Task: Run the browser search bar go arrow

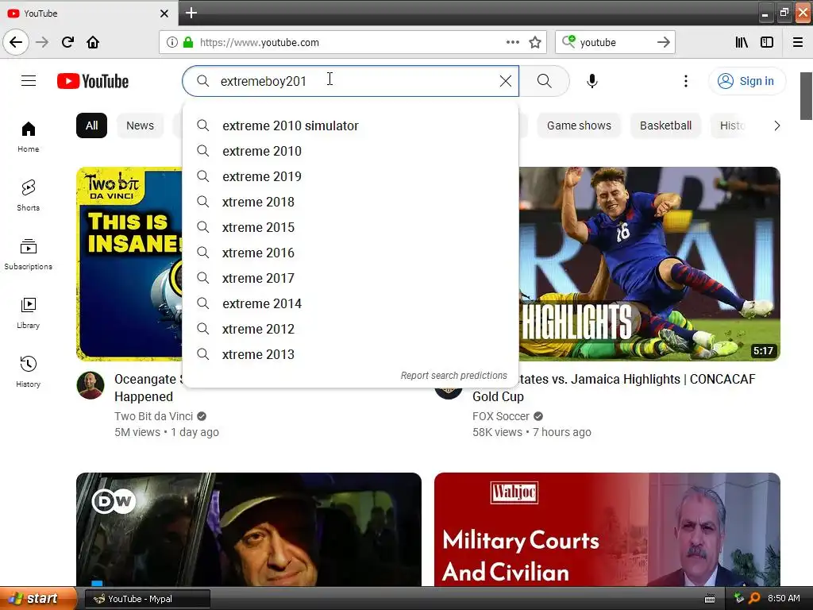Action: coord(663,42)
